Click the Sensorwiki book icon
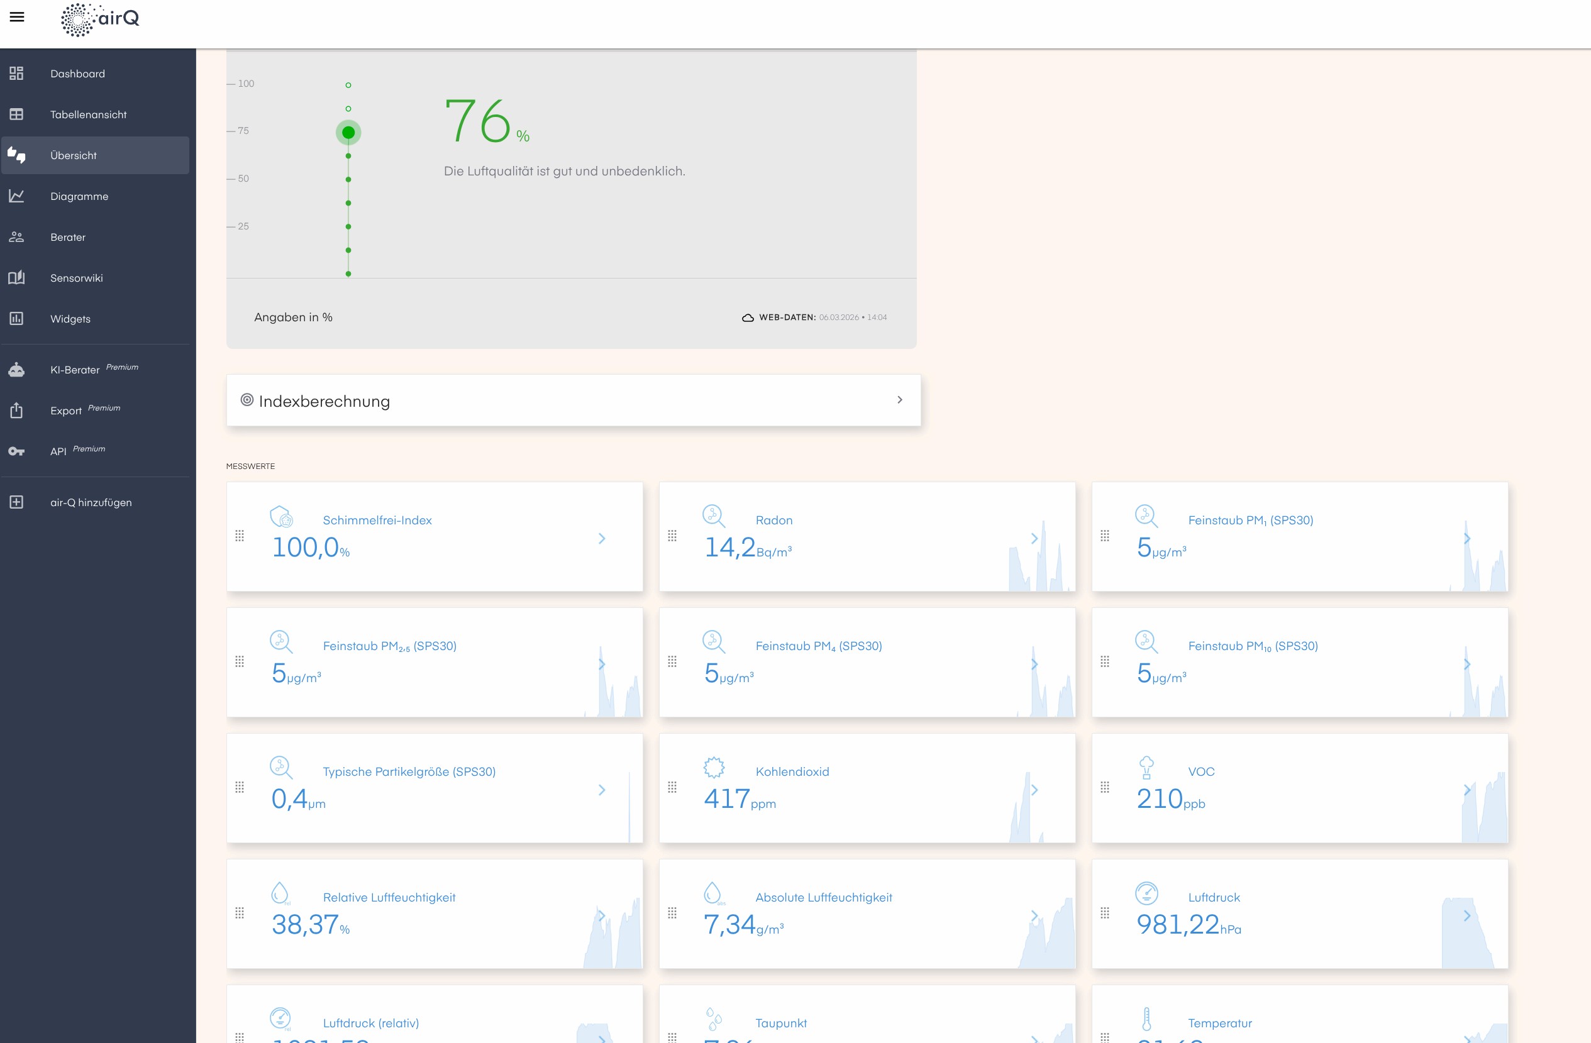Viewport: 1591px width, 1043px height. (x=17, y=277)
